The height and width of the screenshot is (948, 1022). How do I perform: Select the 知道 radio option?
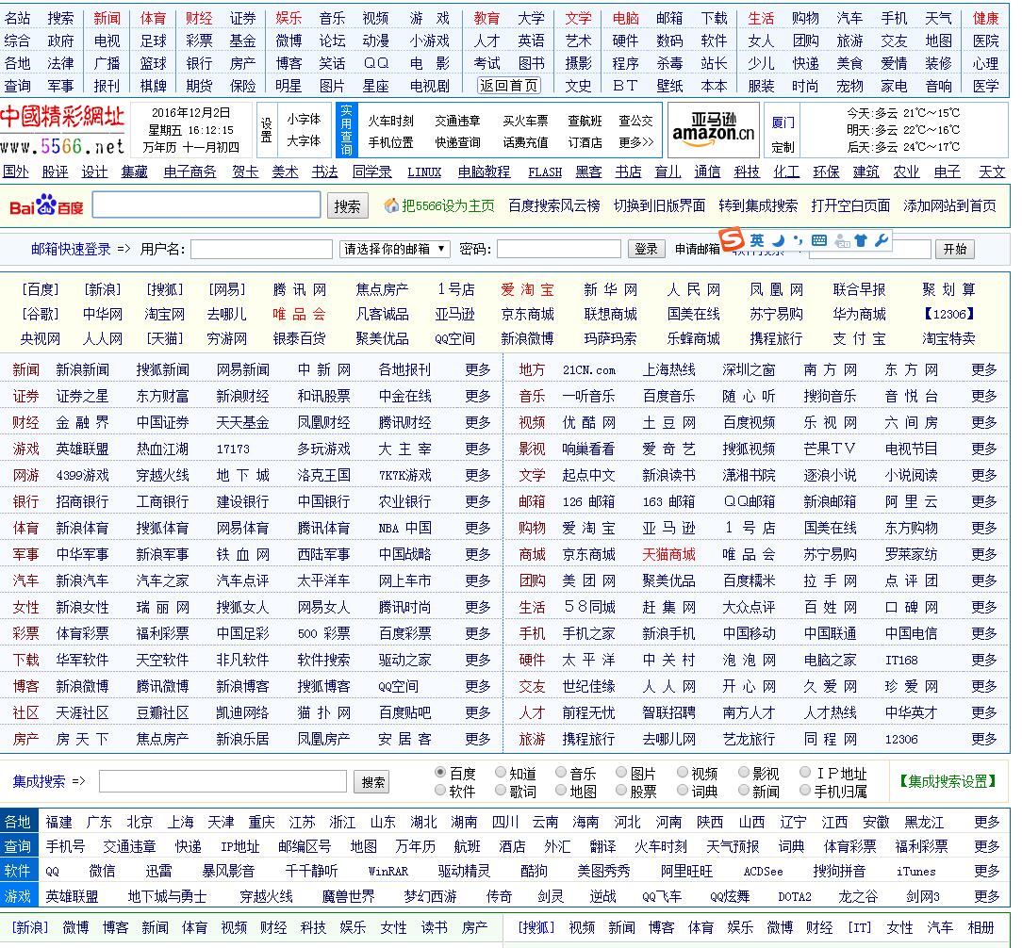[501, 772]
